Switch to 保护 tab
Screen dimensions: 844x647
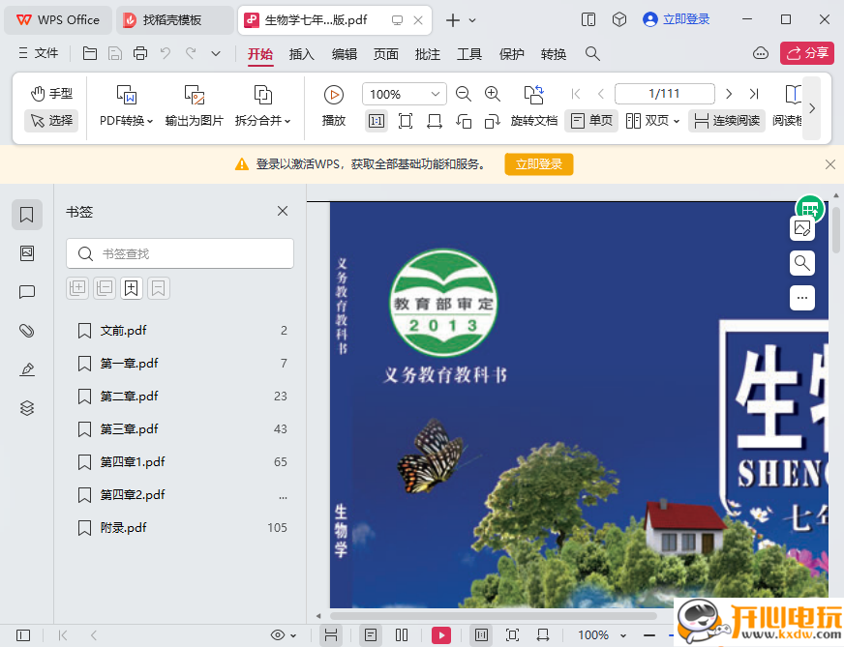point(511,54)
